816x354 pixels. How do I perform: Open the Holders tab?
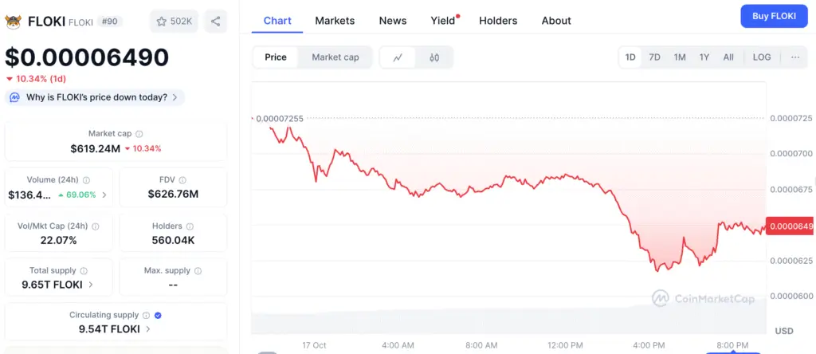coord(498,21)
